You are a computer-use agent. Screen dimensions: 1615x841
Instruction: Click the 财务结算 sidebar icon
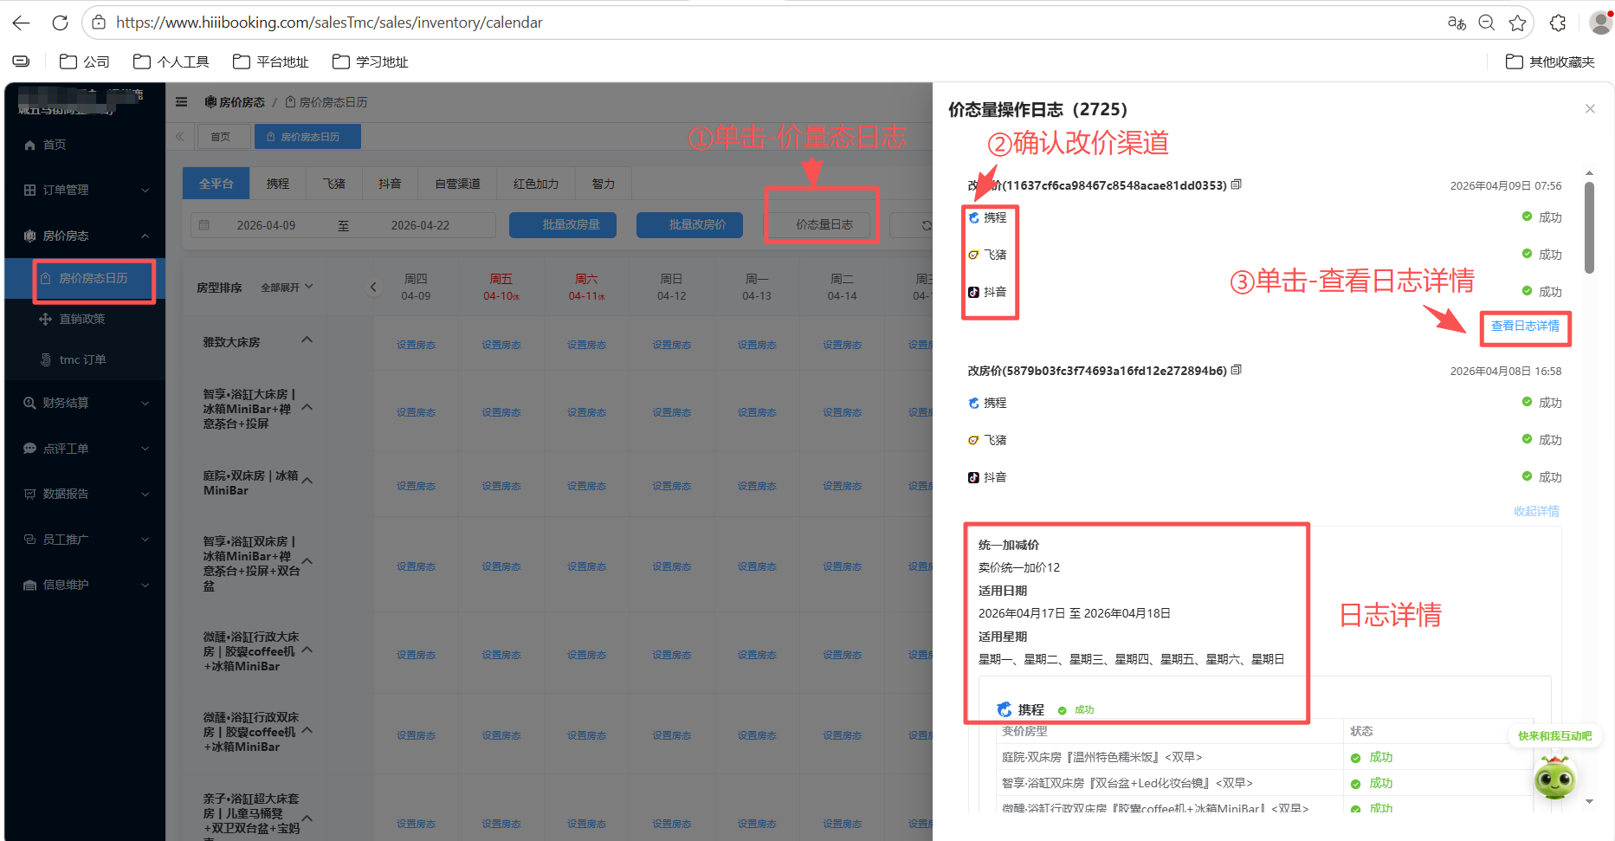[x=29, y=402]
